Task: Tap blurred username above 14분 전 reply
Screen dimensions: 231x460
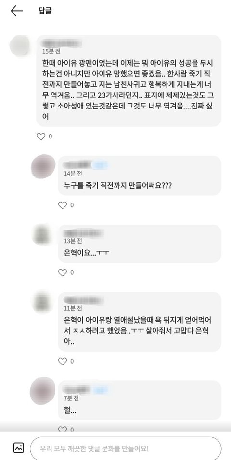Action: tap(85, 164)
